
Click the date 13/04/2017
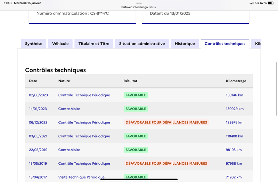38,177
